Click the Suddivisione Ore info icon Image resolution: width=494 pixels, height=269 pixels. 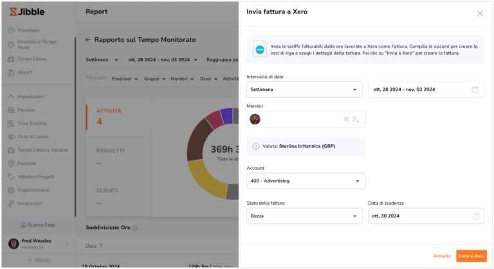(x=135, y=228)
